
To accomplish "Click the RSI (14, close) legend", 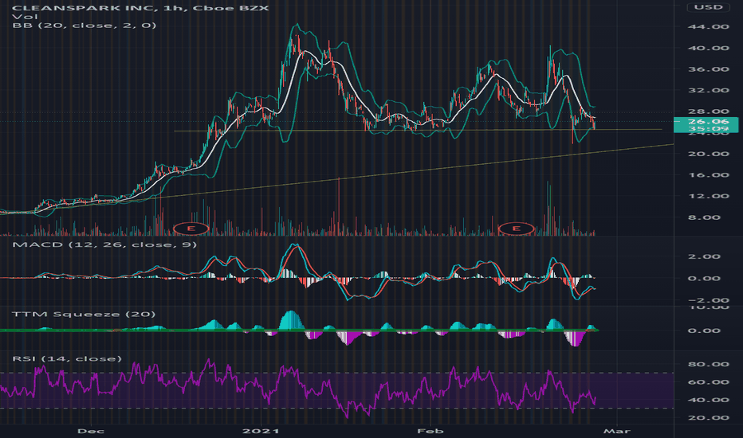I will coord(66,358).
